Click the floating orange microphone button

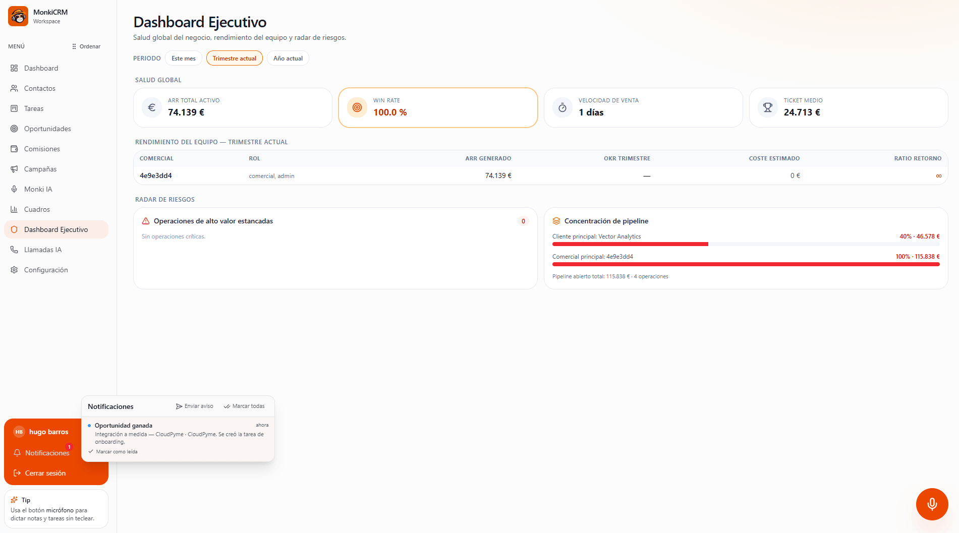click(x=932, y=504)
